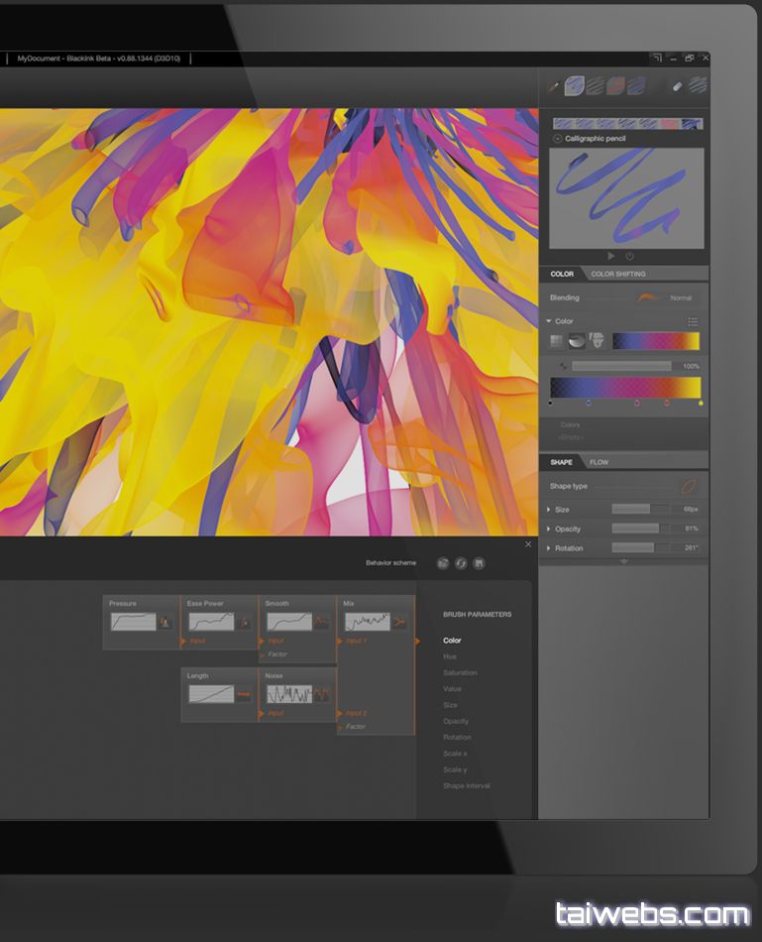762x942 pixels.
Task: Select Hue in Brush Parameters list
Action: [x=450, y=656]
